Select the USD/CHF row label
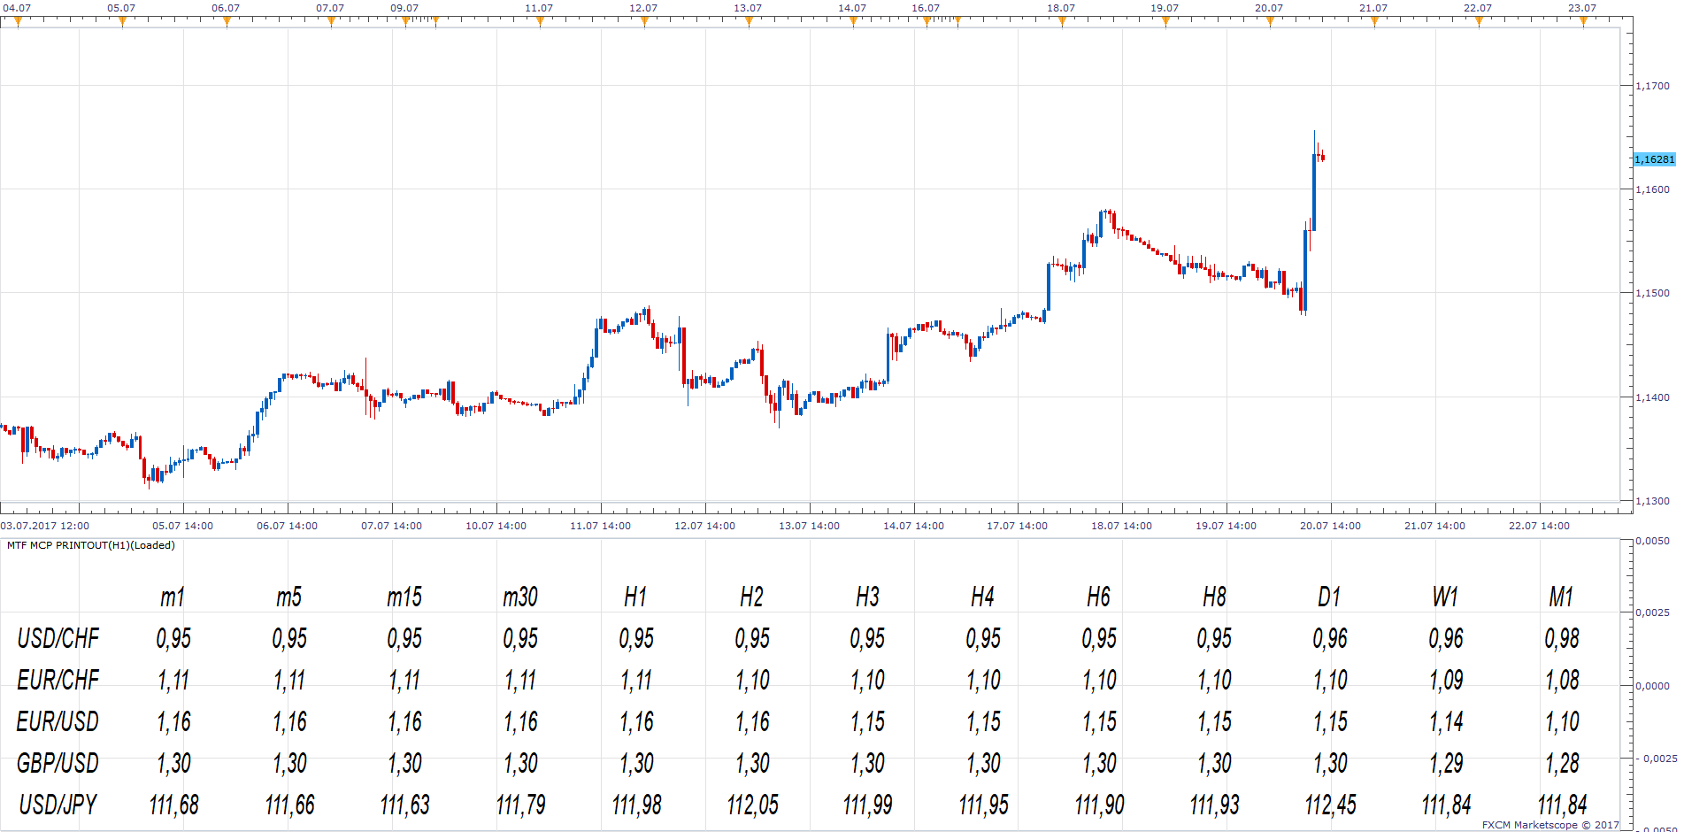Image resolution: width=1684 pixels, height=832 pixels. coord(58,639)
